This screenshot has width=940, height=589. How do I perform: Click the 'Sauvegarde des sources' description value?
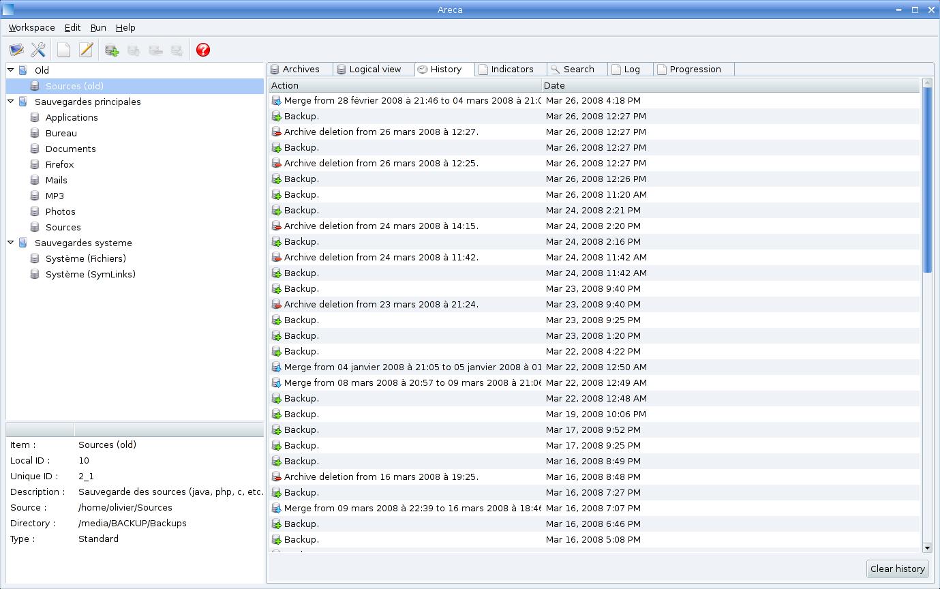pyautogui.click(x=170, y=492)
